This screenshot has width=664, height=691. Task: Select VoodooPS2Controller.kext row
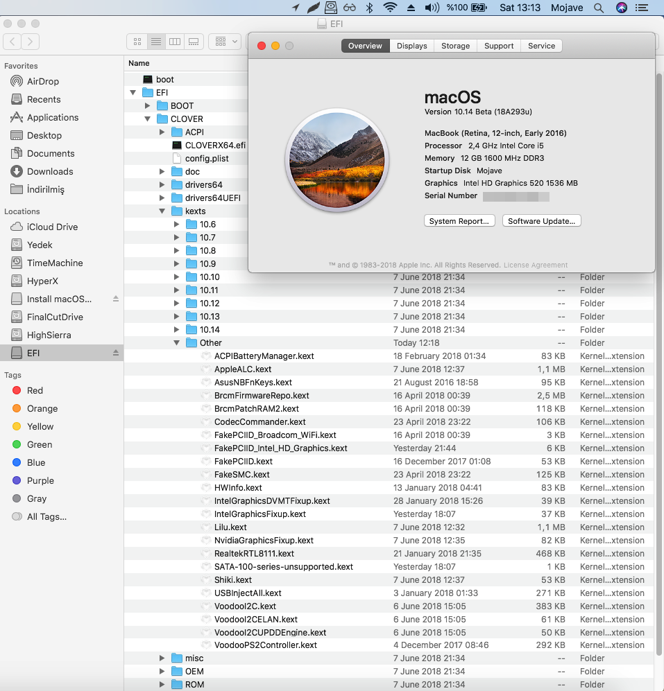(x=389, y=645)
